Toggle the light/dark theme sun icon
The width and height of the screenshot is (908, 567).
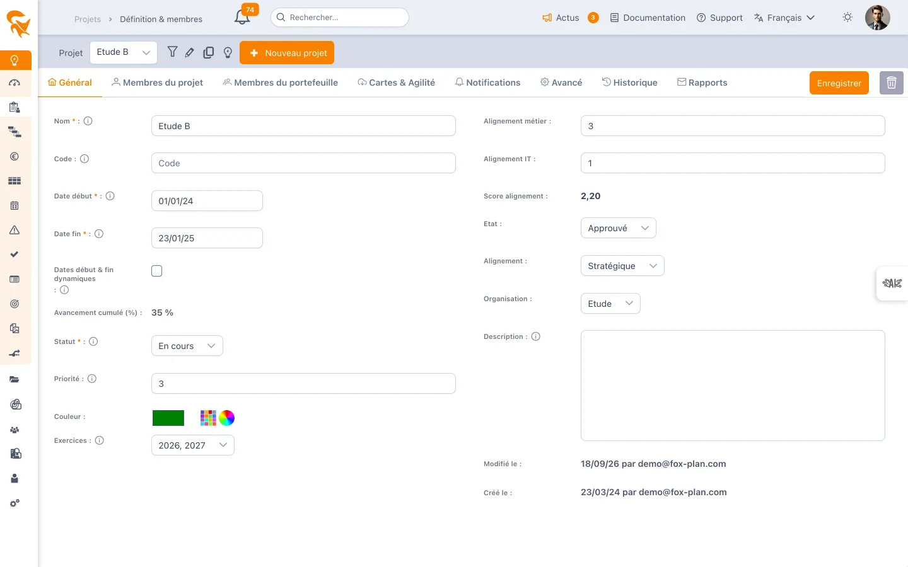point(847,17)
